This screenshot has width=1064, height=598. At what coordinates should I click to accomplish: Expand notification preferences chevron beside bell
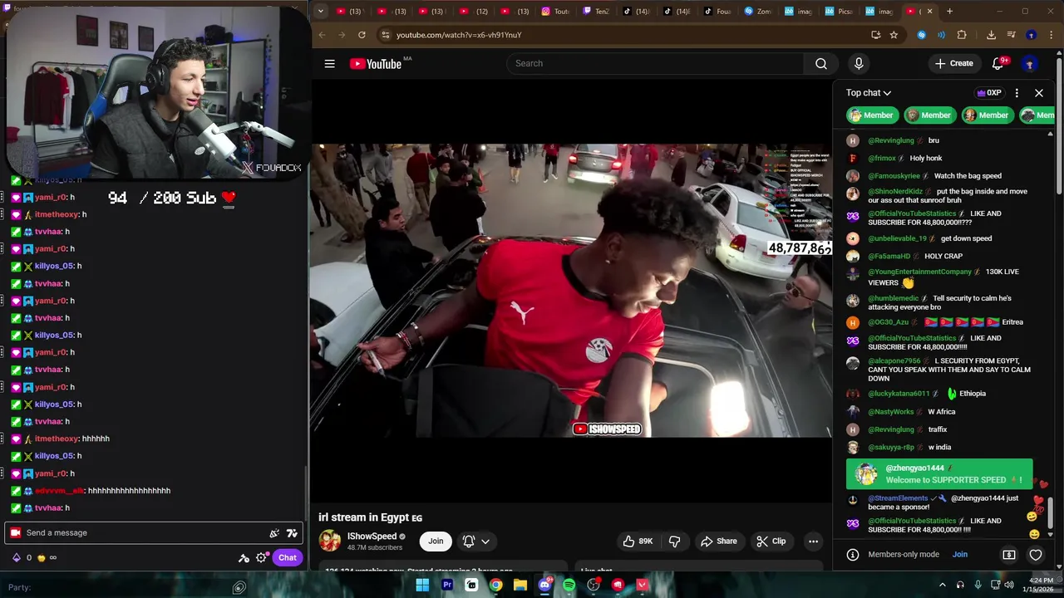coord(485,542)
